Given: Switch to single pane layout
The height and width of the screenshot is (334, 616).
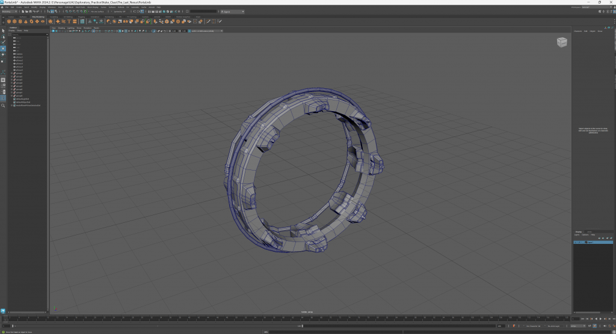Looking at the screenshot, I should click(3, 80).
